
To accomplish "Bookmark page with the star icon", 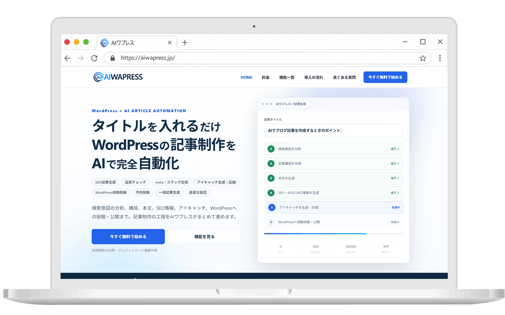I will (423, 58).
